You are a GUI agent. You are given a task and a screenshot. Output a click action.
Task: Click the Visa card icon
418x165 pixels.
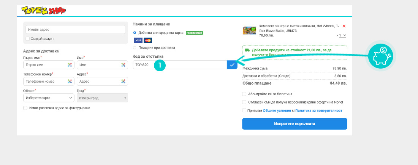pyautogui.click(x=138, y=41)
